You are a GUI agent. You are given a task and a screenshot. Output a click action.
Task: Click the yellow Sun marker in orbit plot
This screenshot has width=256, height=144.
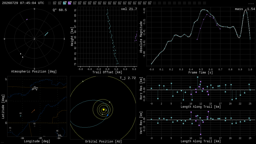[103, 109]
